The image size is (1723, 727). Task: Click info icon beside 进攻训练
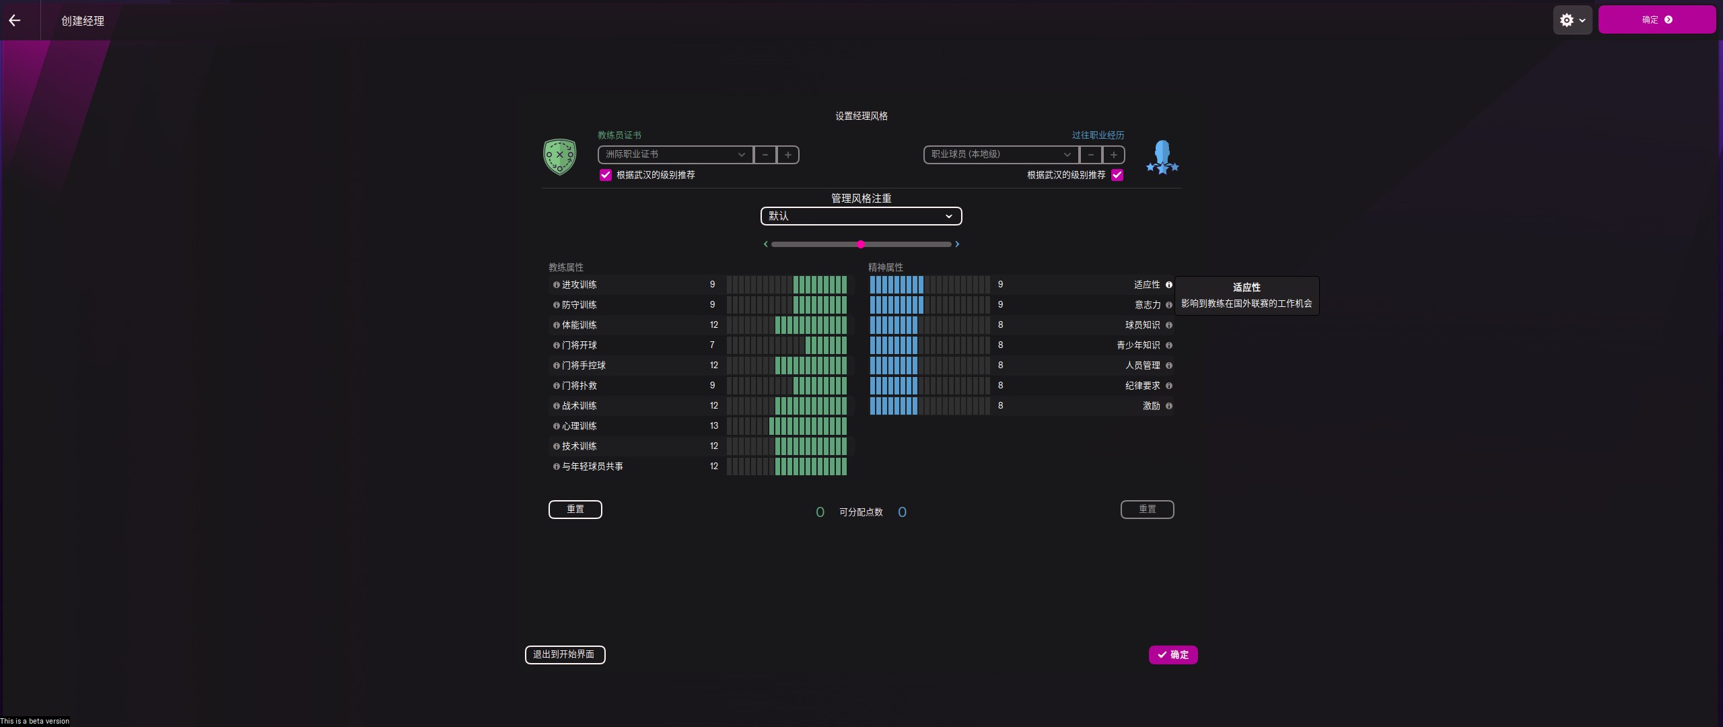[x=556, y=285]
